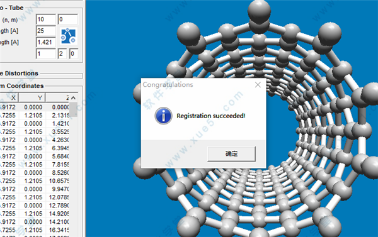Screen dimensions: 378x237
Task: Click the X column header in coordinates table
Action: pos(9,97)
